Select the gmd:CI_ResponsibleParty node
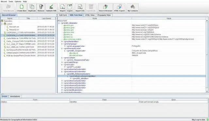209x121 pixels. [x=78, y=60]
